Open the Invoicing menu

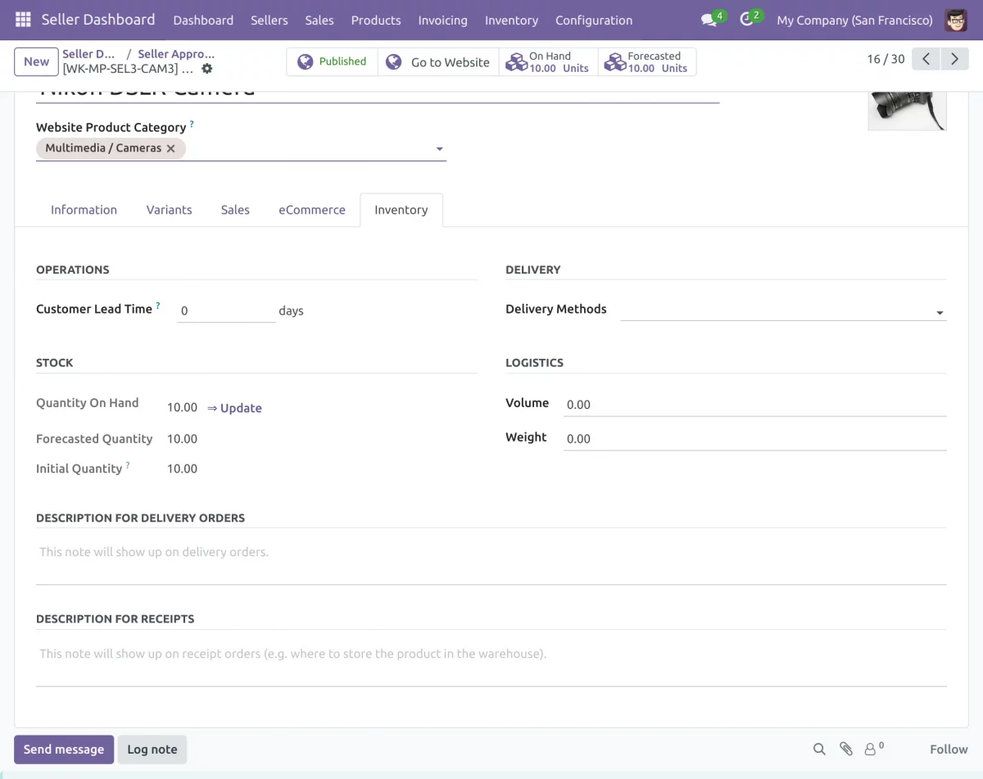pos(442,20)
